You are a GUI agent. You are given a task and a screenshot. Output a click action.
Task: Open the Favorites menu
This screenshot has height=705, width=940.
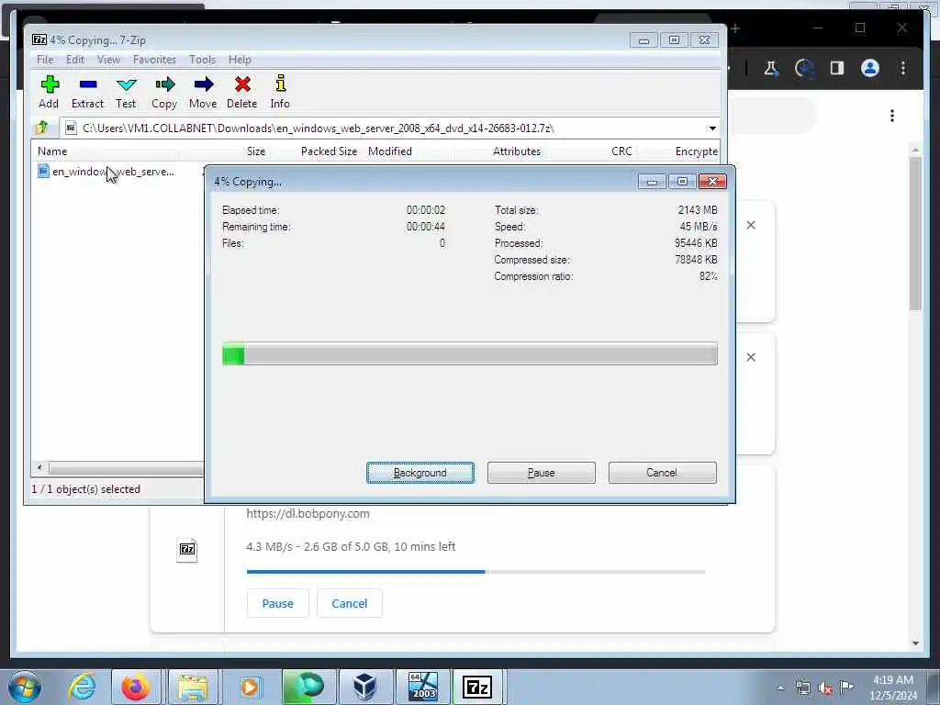point(154,60)
